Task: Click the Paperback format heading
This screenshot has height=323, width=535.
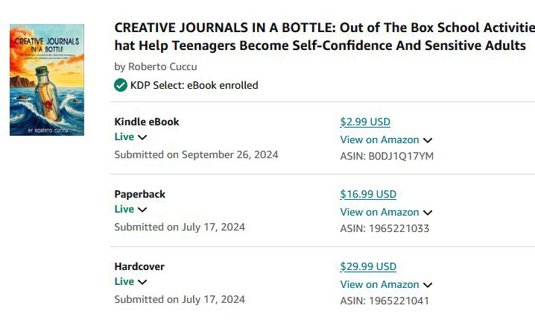Action: pyautogui.click(x=140, y=194)
